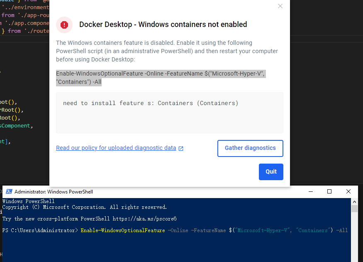363x262 pixels.
Task: Minimize the Administrator PowerShell window
Action: coord(311,191)
